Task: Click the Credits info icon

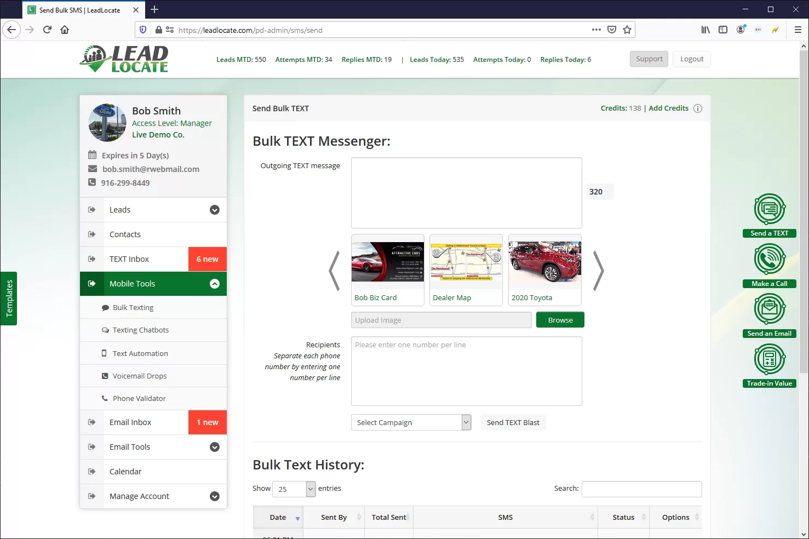Action: click(698, 108)
